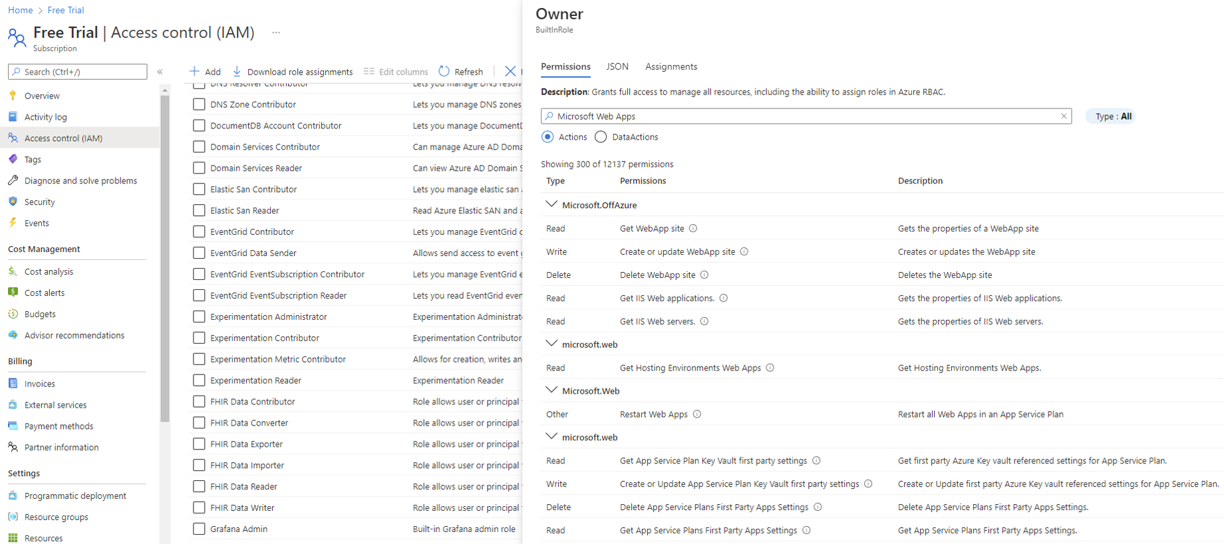Viewport: 1224px width, 544px height.
Task: Open the Grafana Admin role row
Action: (x=356, y=529)
